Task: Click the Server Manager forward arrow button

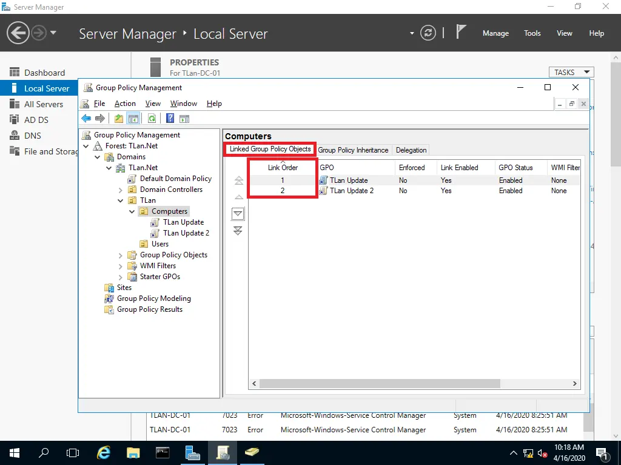Action: coord(39,33)
